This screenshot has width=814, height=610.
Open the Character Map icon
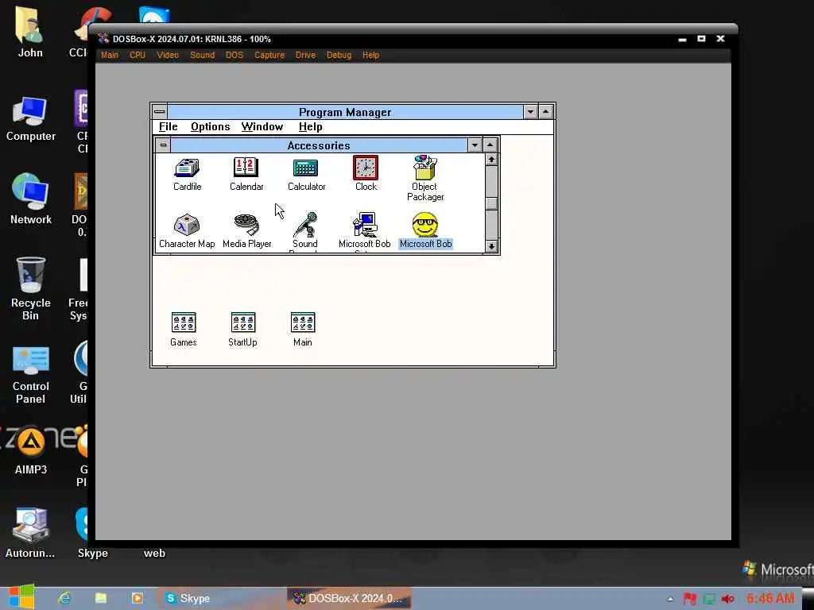pos(187,225)
